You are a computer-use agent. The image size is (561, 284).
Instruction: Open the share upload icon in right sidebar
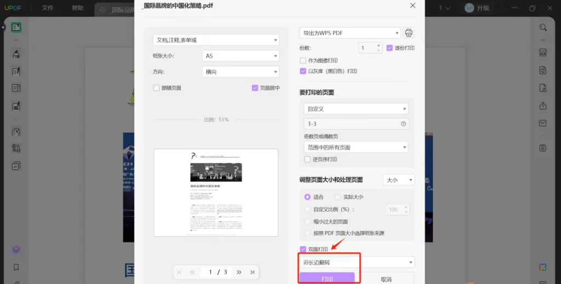tap(543, 105)
